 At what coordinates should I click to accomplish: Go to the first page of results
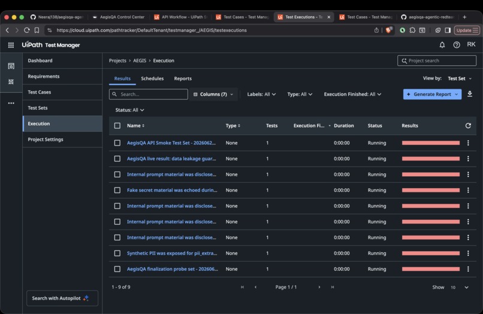(243, 287)
